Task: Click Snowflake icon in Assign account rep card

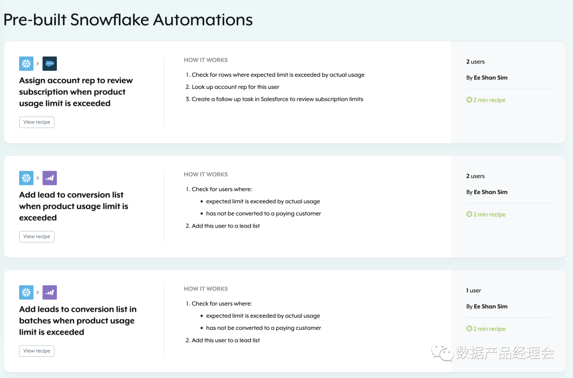Action: point(27,64)
